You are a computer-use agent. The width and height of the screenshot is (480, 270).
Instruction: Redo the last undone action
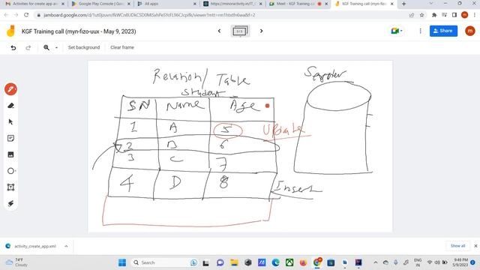click(28, 47)
